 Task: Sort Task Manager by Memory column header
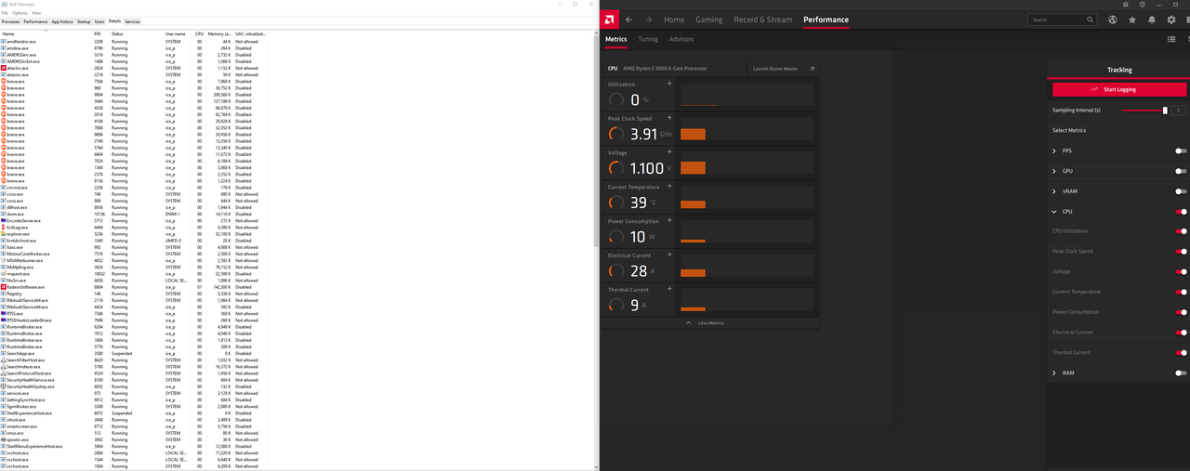219,33
